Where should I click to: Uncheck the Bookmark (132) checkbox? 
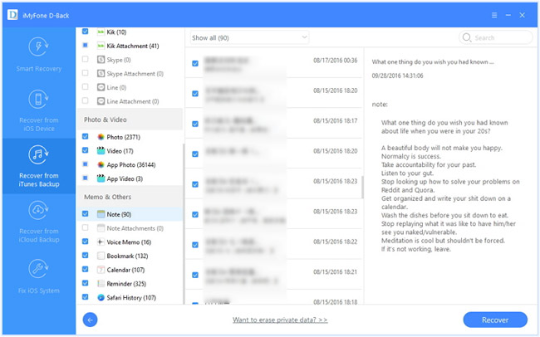pyautogui.click(x=85, y=255)
